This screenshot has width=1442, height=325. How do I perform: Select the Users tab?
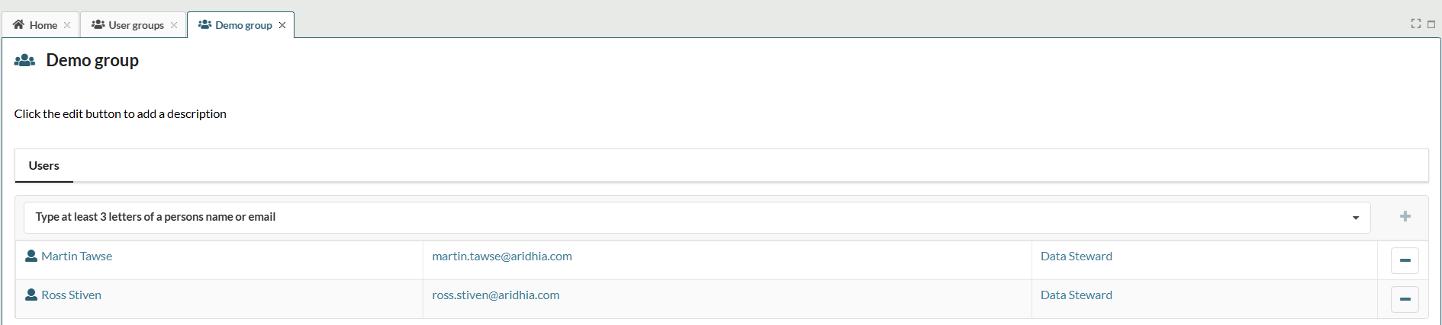pyautogui.click(x=44, y=166)
